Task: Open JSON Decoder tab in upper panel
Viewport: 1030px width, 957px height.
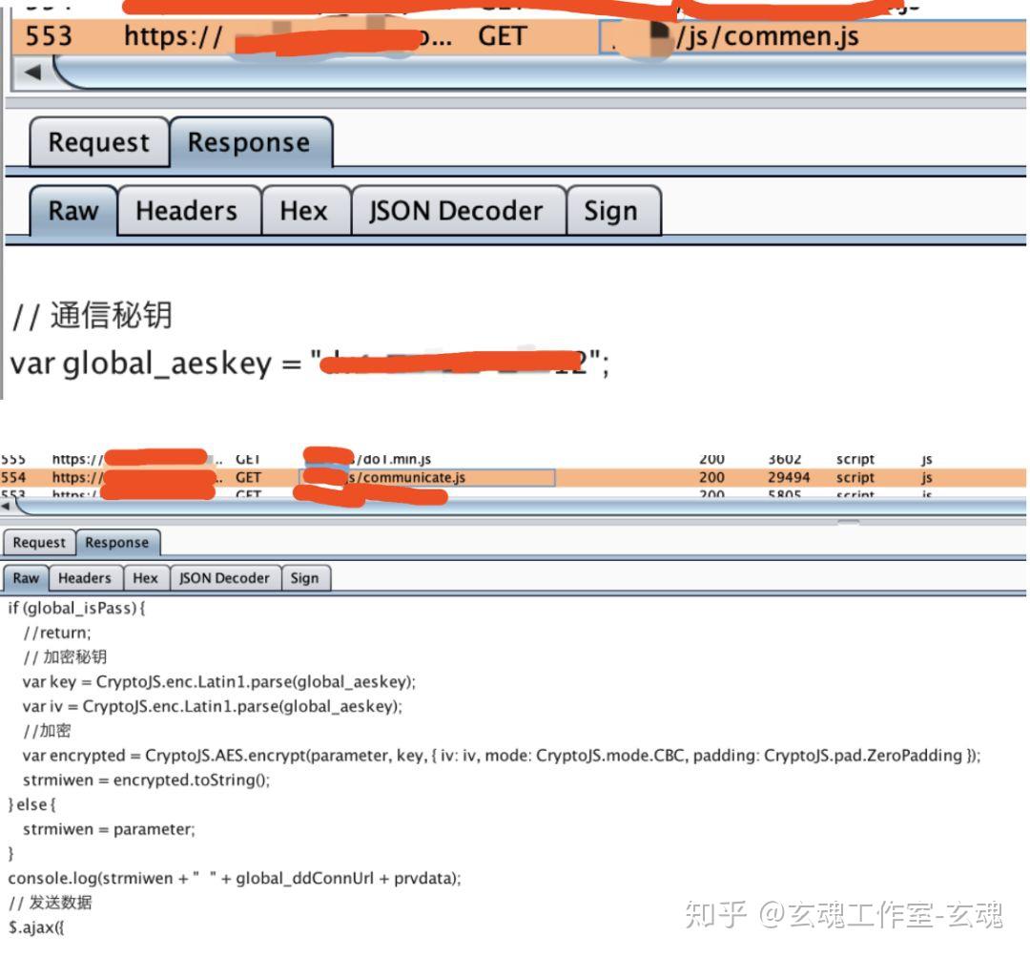Action: pos(458,211)
